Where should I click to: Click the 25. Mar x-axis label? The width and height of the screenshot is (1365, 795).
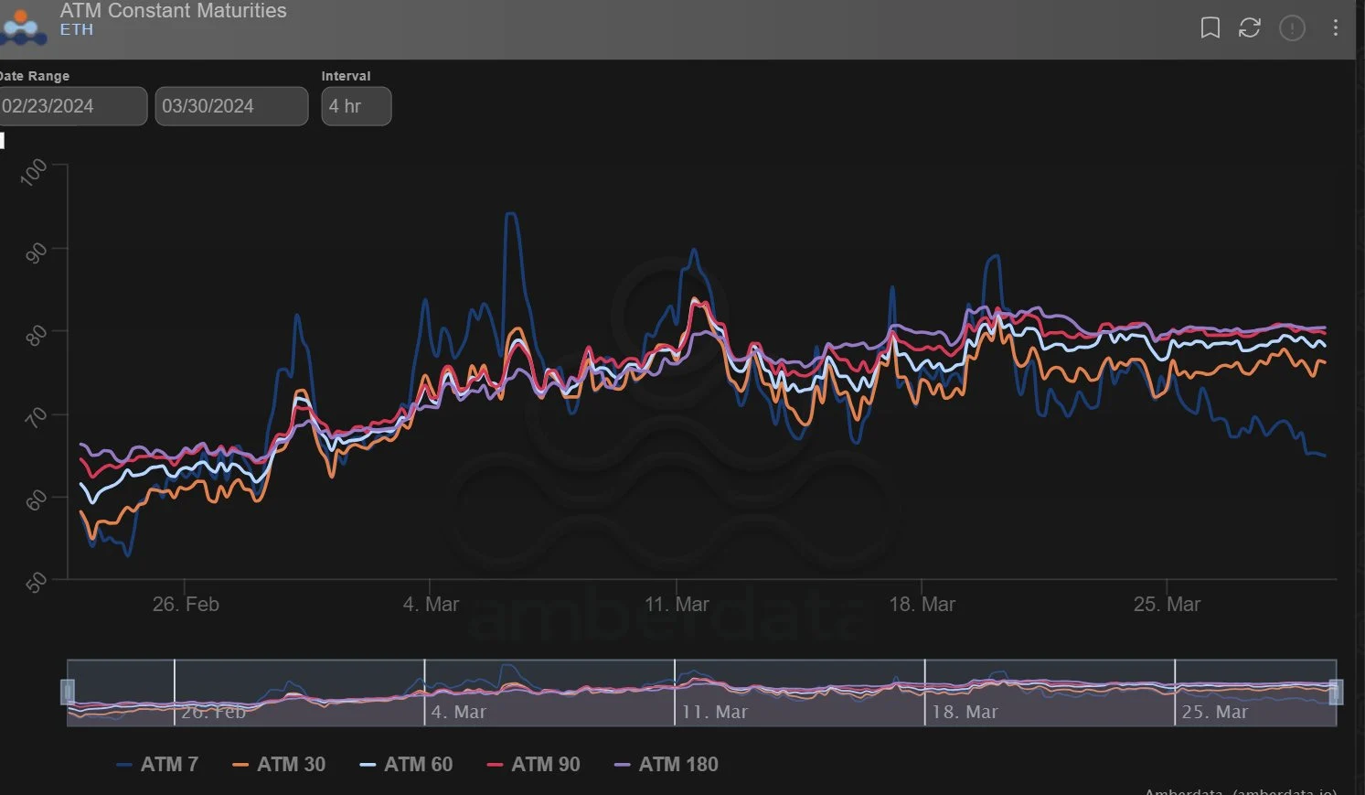click(x=1167, y=605)
